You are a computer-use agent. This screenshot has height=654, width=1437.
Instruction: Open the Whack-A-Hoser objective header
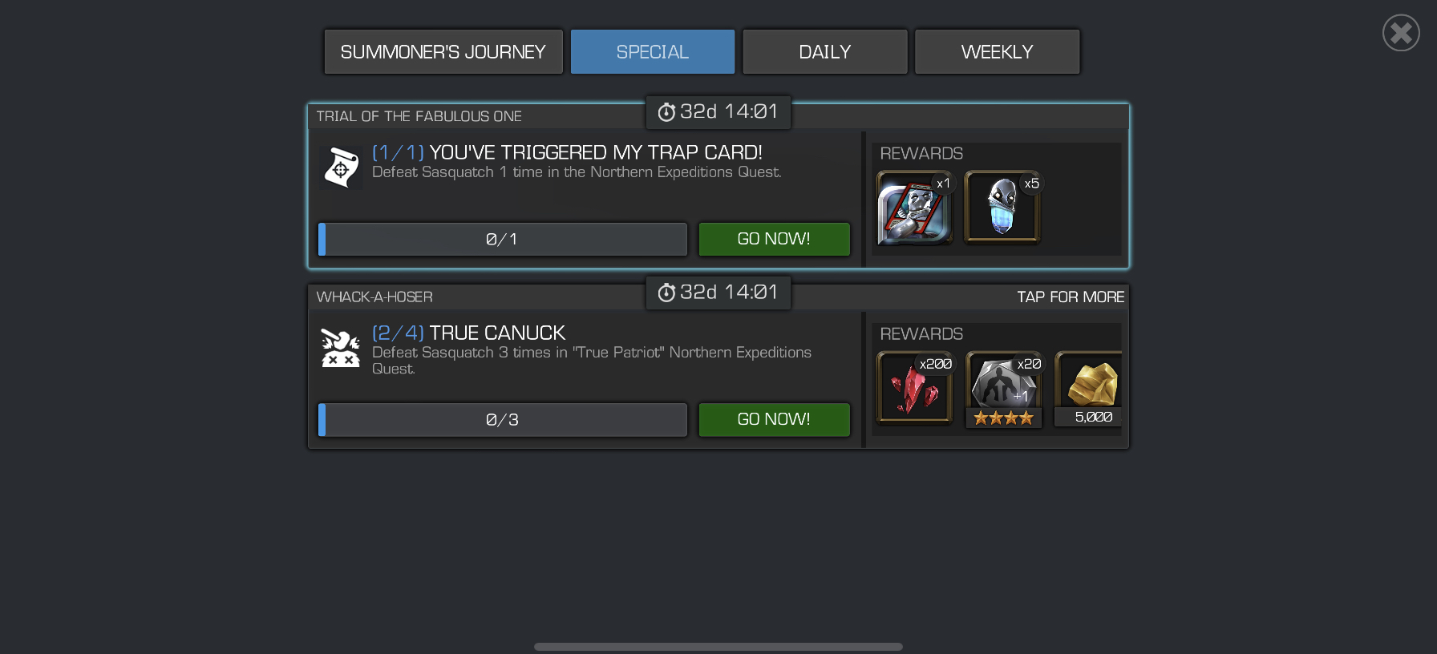tap(374, 297)
